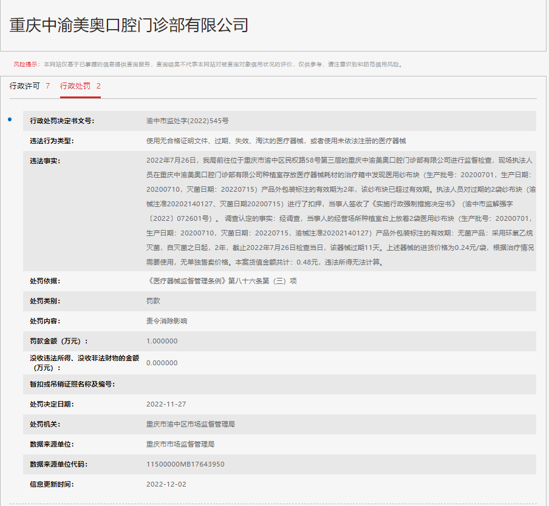Click the data source 重庆市市场监督管理局
Screen dimensions: 549x506
(180, 444)
